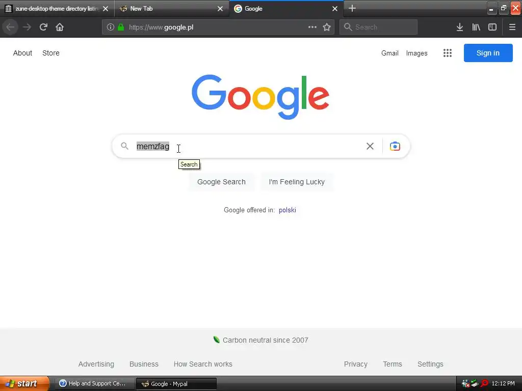Click the red magnifier tray icon
522x391 pixels.
(484, 384)
